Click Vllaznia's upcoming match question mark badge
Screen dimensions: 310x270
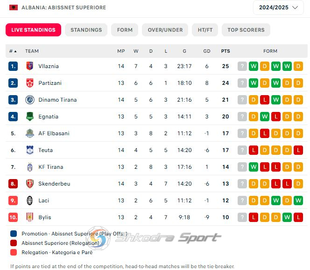pos(242,66)
